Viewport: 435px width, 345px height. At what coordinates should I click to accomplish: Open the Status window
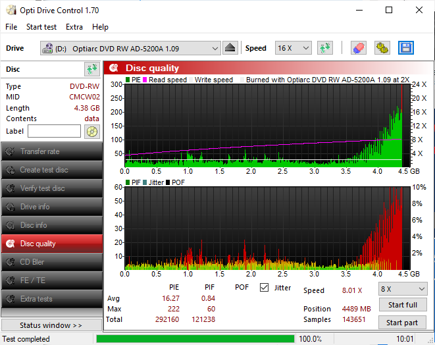51,325
